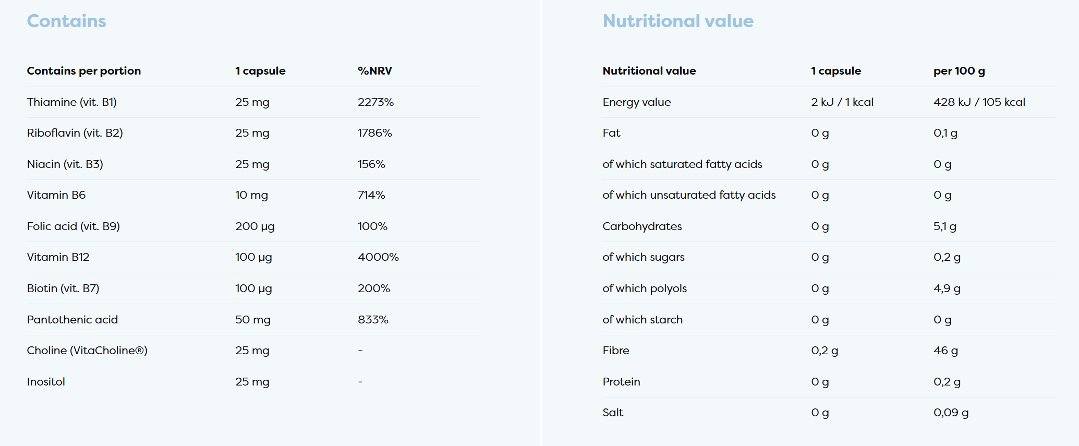
Task: Click the Salt row label
Action: click(612, 413)
